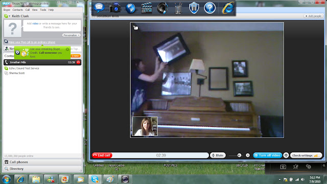
Task: Turn off video in the call
Action: click(267, 155)
